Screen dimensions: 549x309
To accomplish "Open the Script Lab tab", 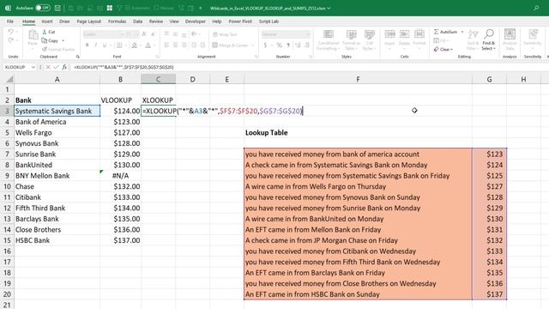I will 268,21.
